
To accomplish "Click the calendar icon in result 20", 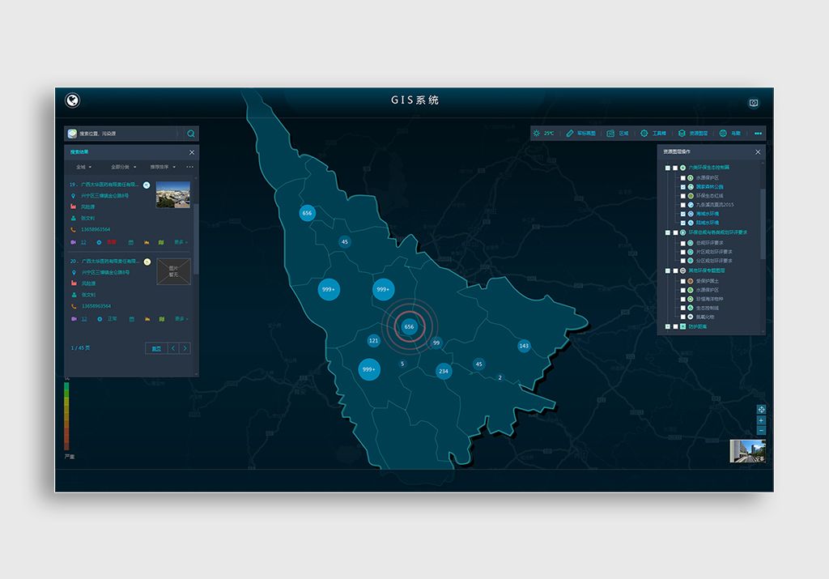I will click(x=131, y=319).
